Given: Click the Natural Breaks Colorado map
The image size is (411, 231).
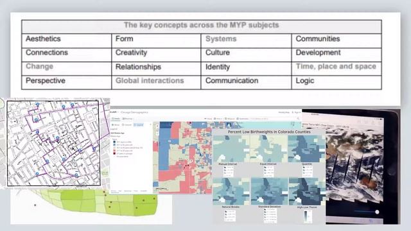Looking at the screenshot, I should (x=231, y=191).
